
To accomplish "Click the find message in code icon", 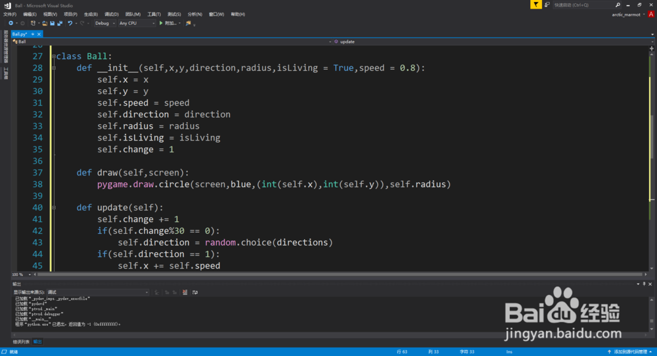I will (x=157, y=292).
